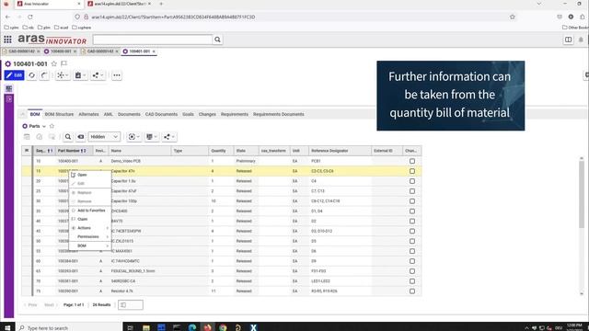The height and width of the screenshot is (331, 589).
Task: Tick the checkbox in sequence 20 row
Action: tap(412, 181)
